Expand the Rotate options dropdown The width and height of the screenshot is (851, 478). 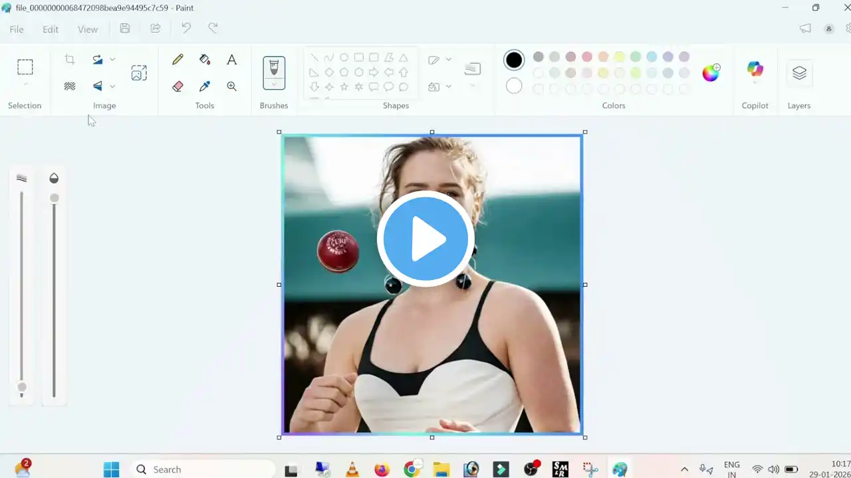click(x=112, y=59)
